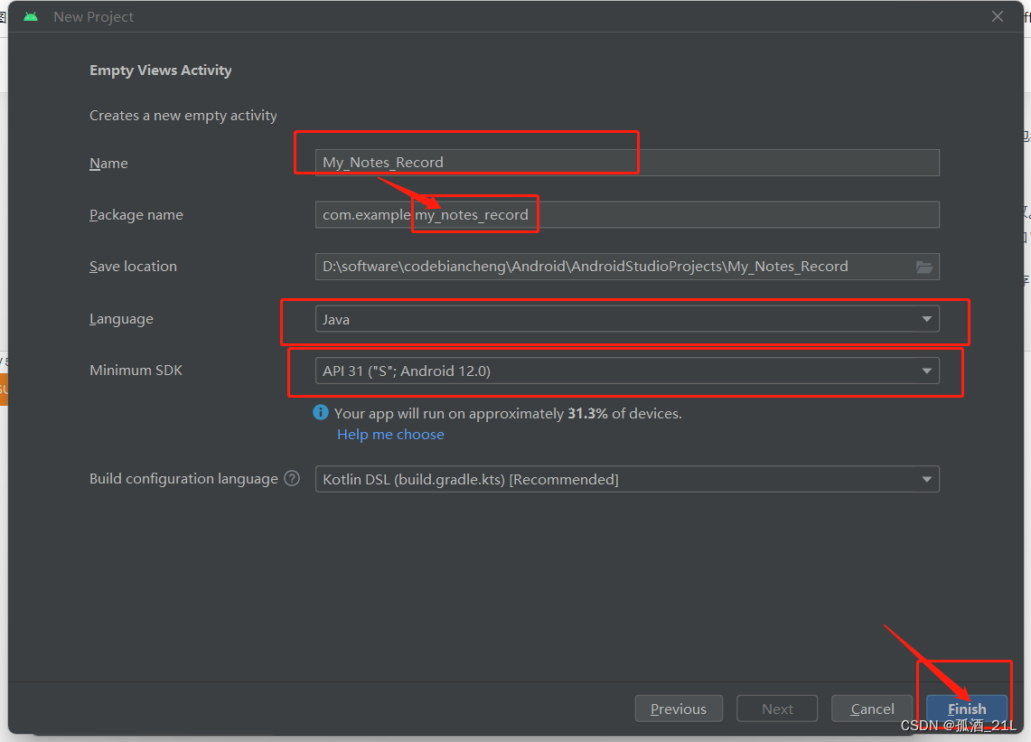The width and height of the screenshot is (1031, 742).
Task: Click the help question mark beside Build configuration language
Action: point(292,479)
